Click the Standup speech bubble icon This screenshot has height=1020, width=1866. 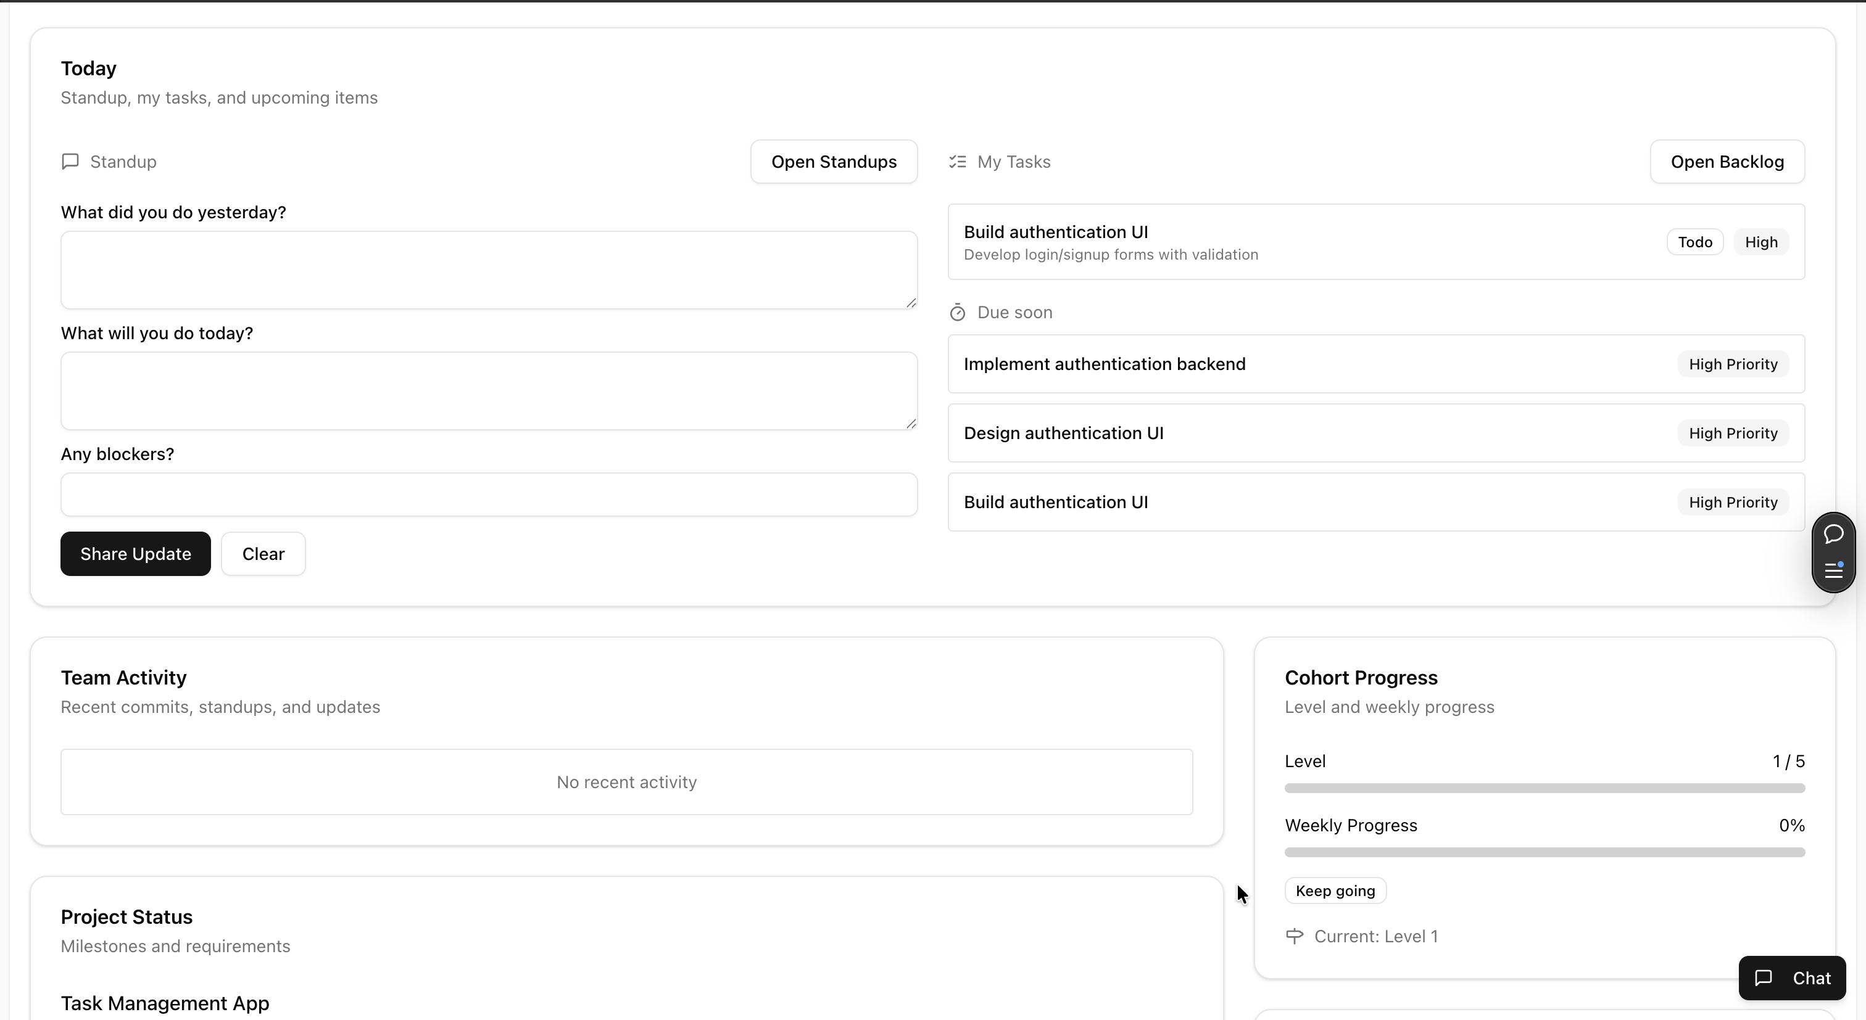pyautogui.click(x=70, y=161)
